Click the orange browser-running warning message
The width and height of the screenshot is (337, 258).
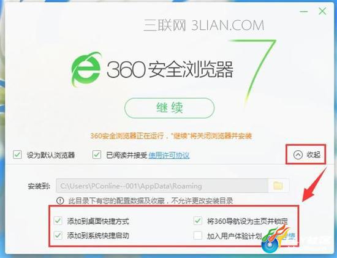[171, 136]
